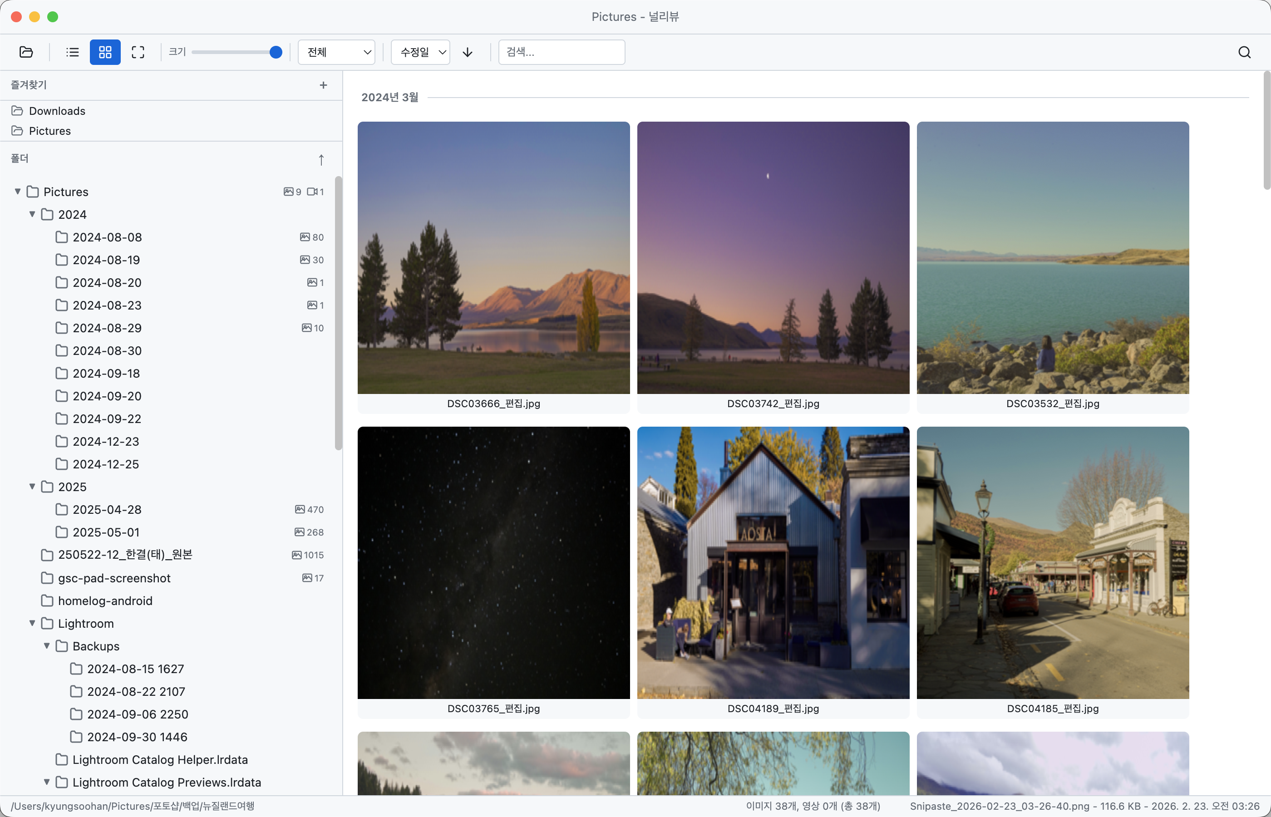
Task: Collapse the 2024 folder tree
Action: click(32, 214)
